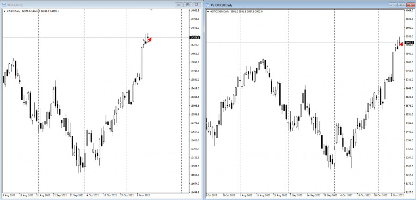Click the STOXX50 current price label 3902.9
The width and height of the screenshot is (416, 200).
pyautogui.click(x=409, y=43)
